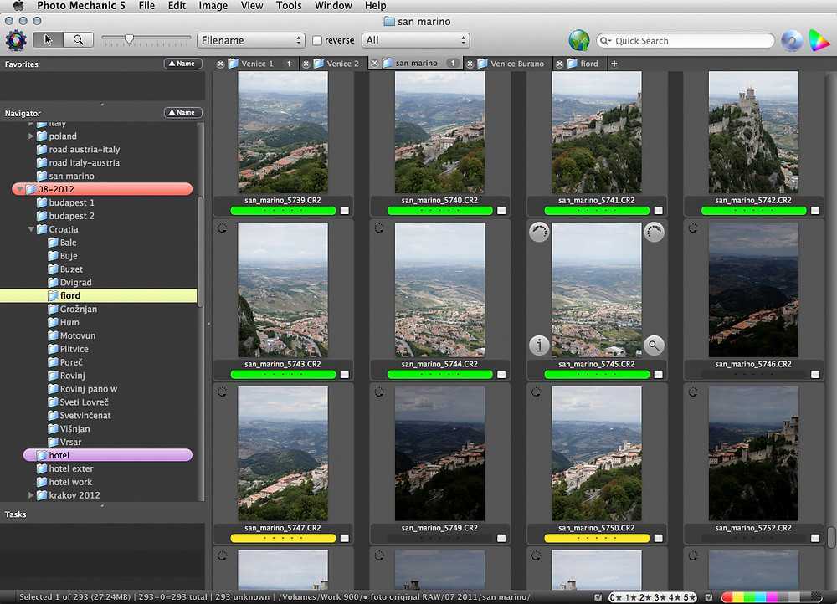Click the 0-5 star rating filter
This screenshot has width=837, height=604.
[x=653, y=597]
